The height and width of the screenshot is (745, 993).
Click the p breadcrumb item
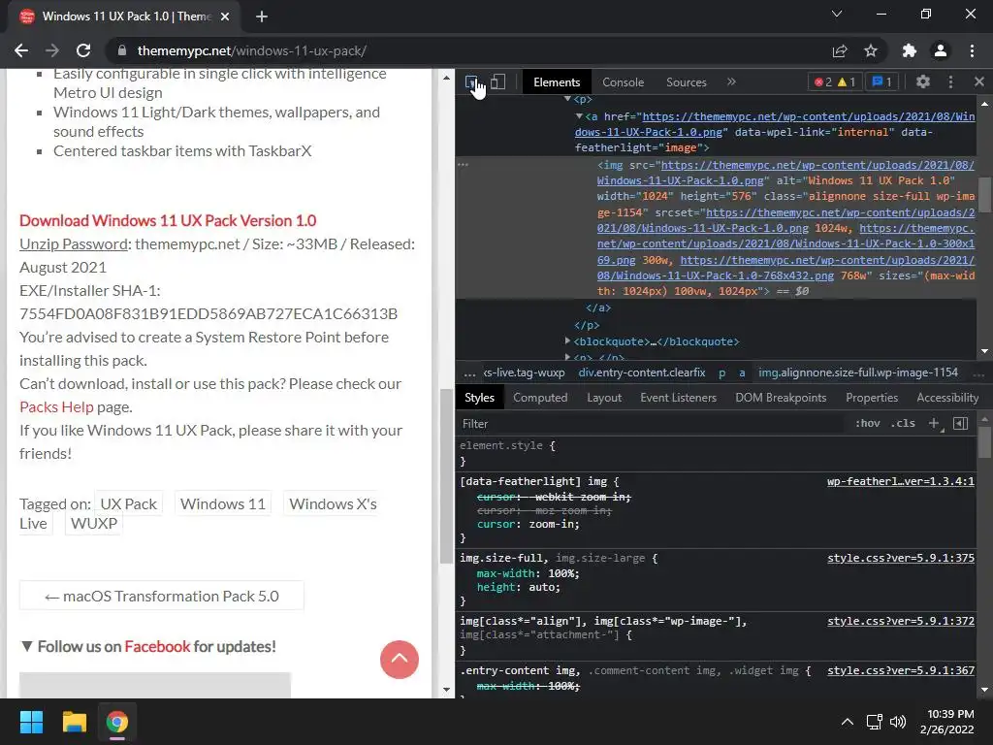[x=721, y=372]
